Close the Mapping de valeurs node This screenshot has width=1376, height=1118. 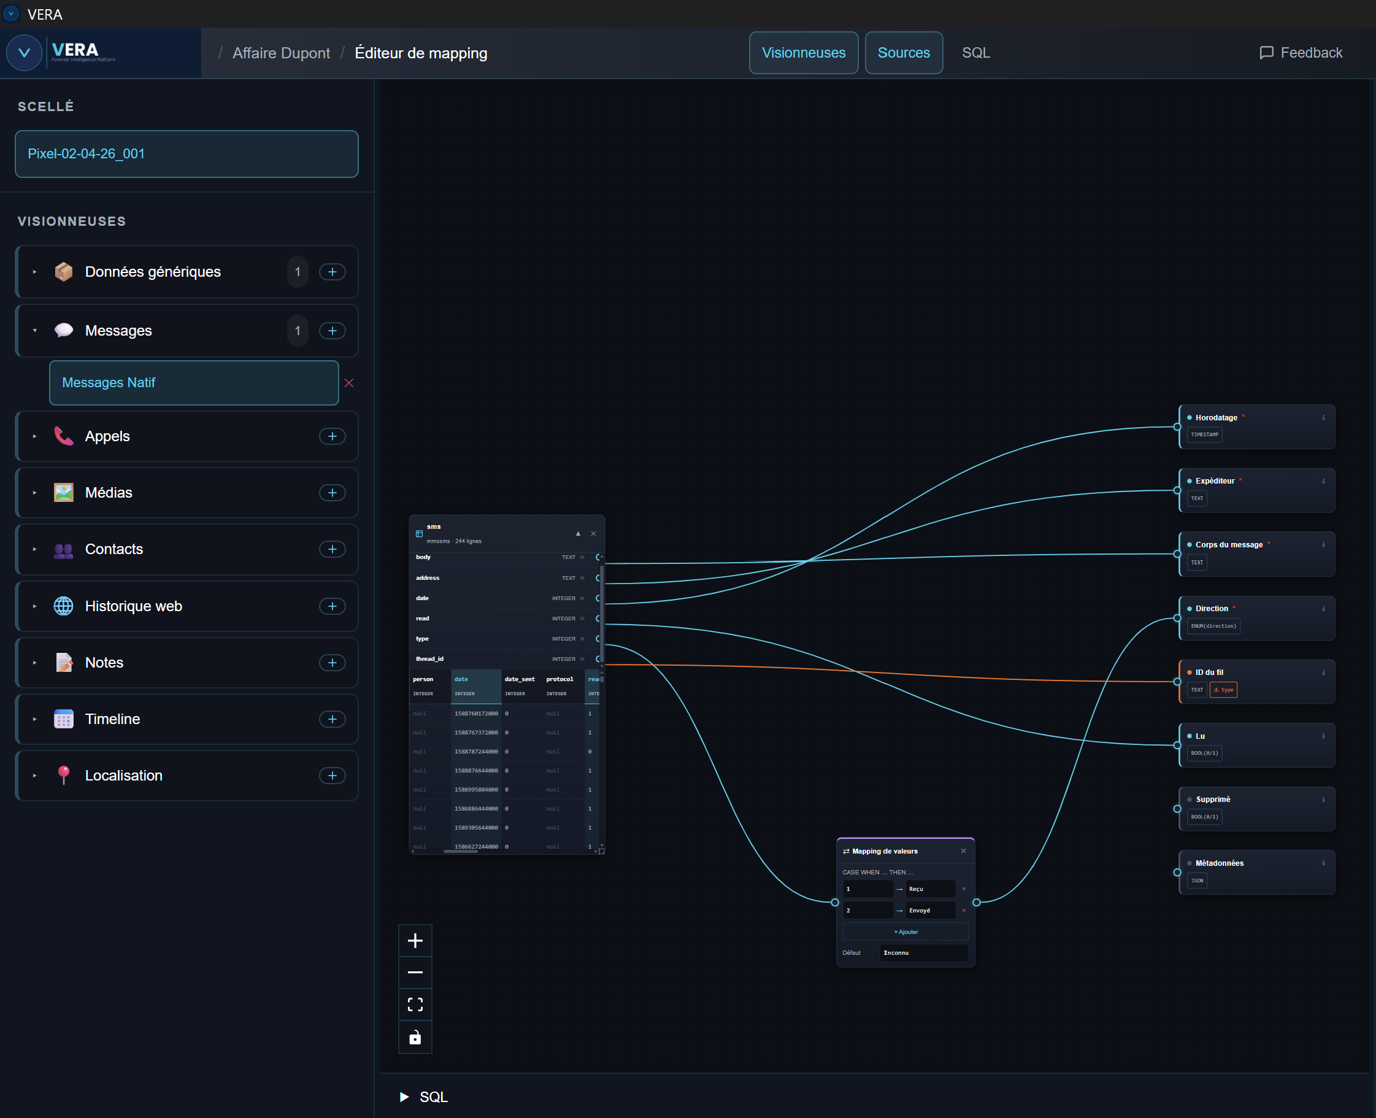pyautogui.click(x=963, y=850)
